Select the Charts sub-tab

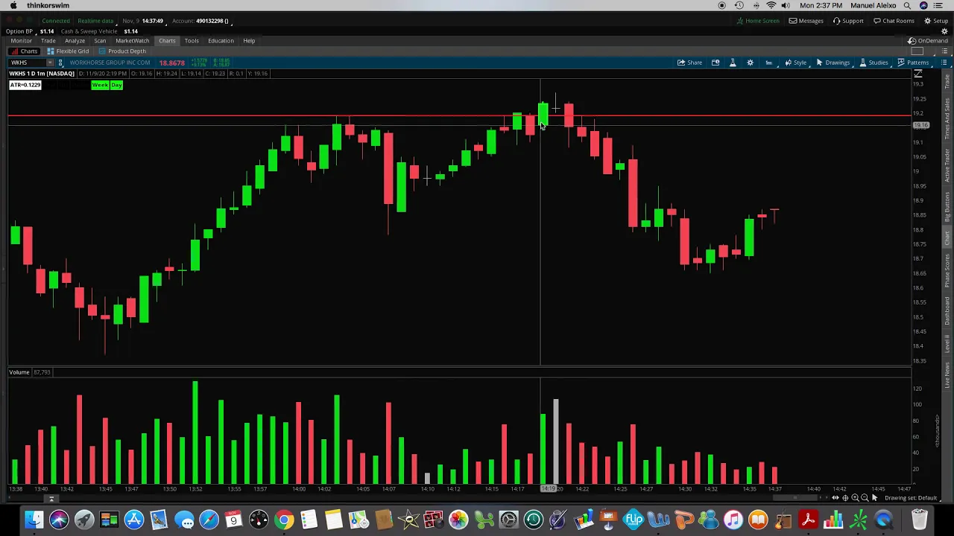click(x=25, y=51)
